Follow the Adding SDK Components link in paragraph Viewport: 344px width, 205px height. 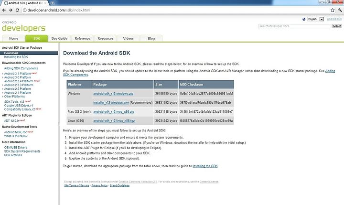(330, 71)
